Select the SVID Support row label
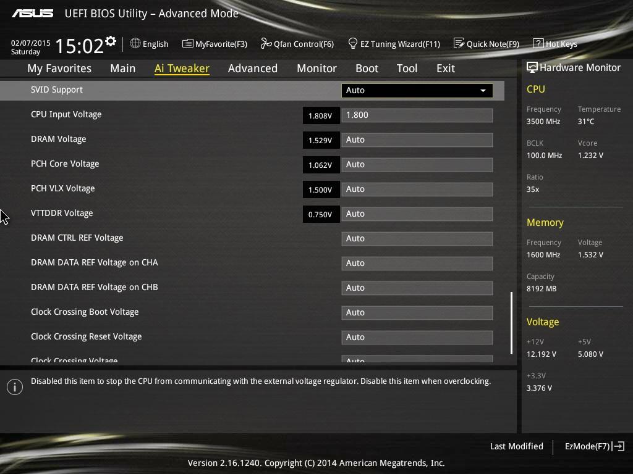Image resolution: width=633 pixels, height=474 pixels. tap(56, 90)
